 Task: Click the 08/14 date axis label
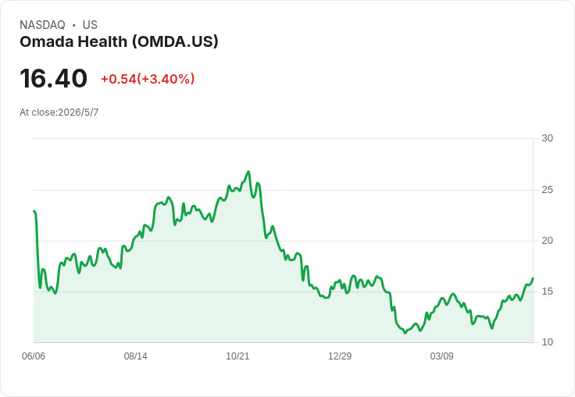point(136,356)
